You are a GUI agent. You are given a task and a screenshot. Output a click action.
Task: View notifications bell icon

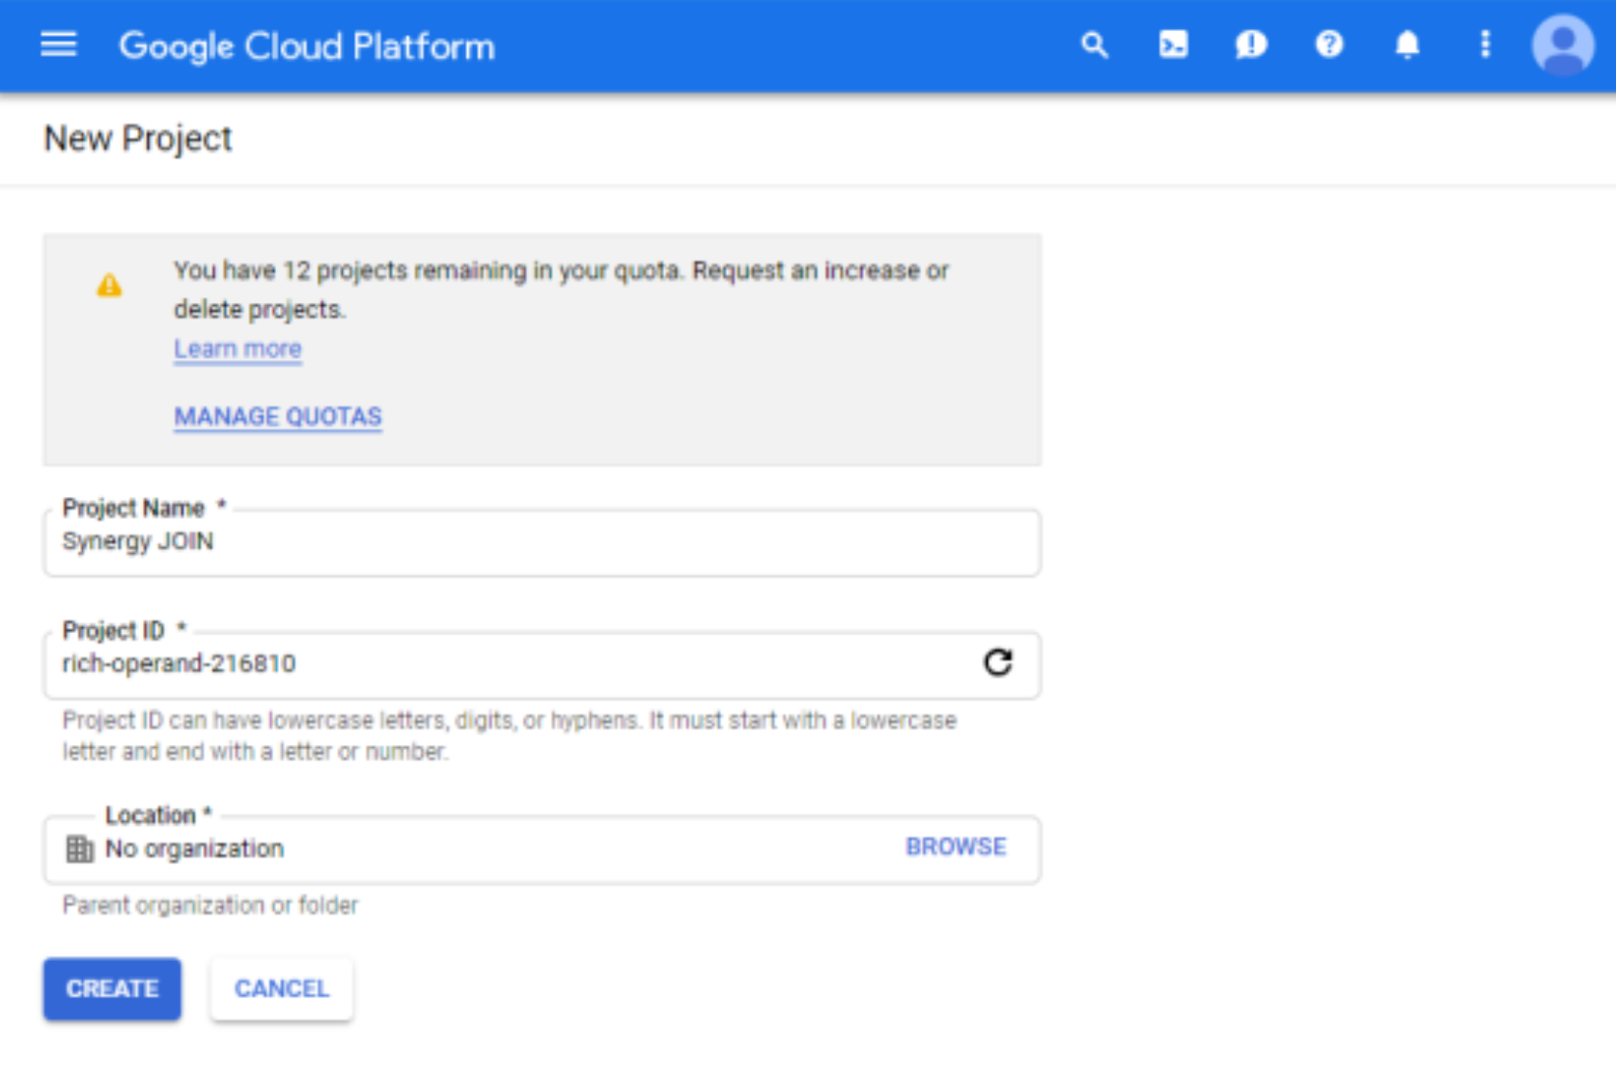(1407, 44)
